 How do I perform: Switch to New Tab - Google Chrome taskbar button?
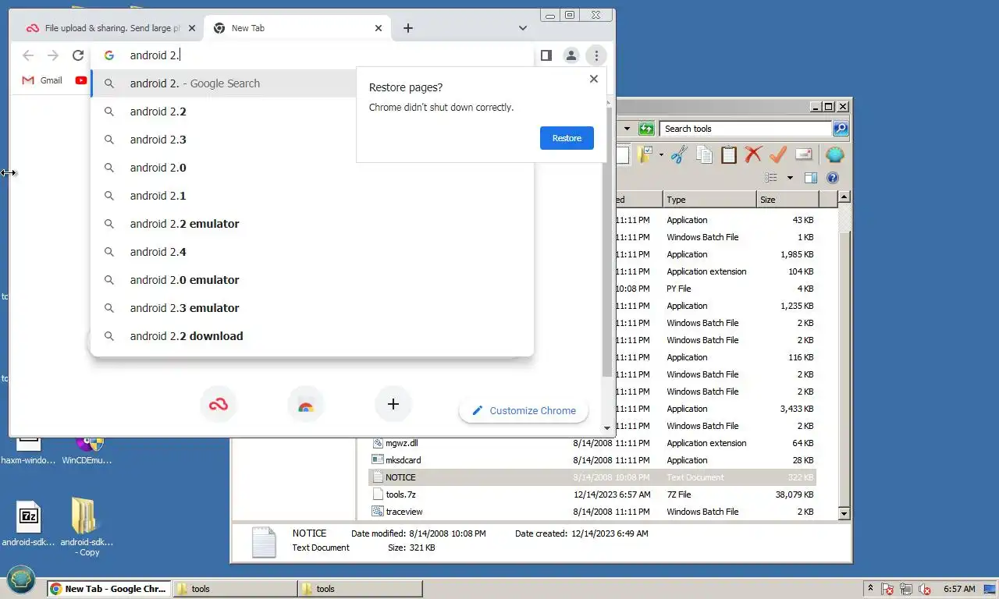tap(108, 589)
